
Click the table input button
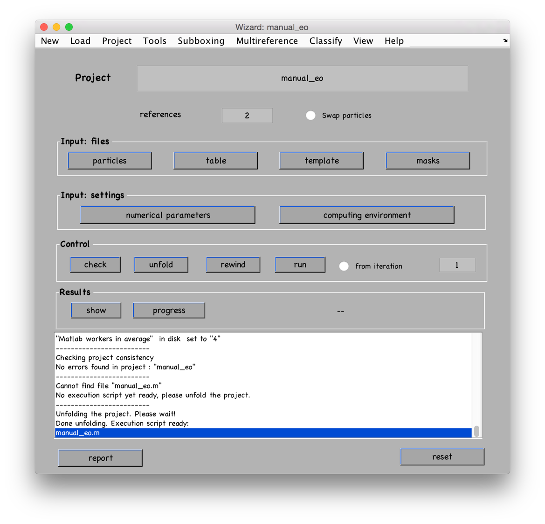(x=216, y=161)
